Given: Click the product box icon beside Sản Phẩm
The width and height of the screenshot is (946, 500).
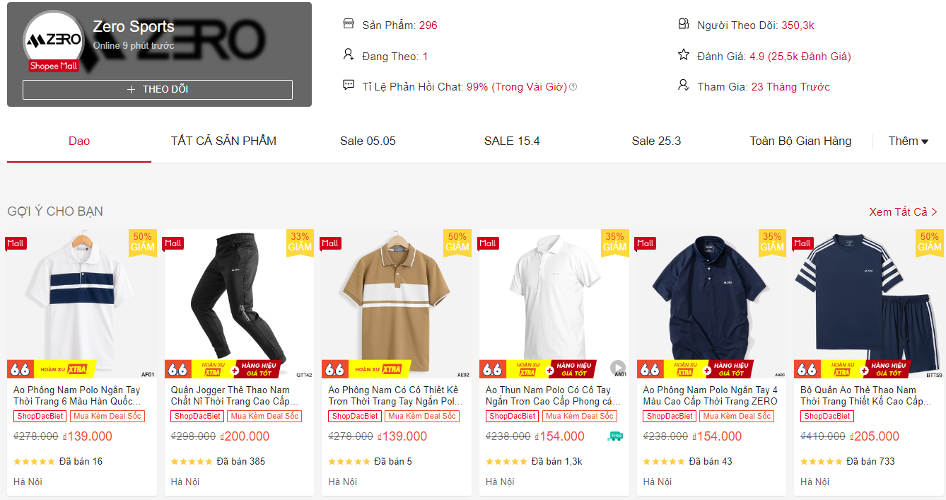Looking at the screenshot, I should tap(348, 23).
